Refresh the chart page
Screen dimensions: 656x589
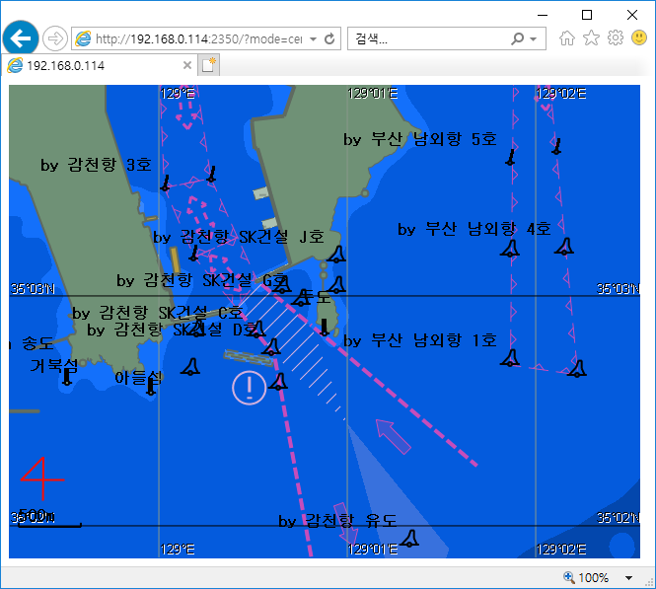329,39
